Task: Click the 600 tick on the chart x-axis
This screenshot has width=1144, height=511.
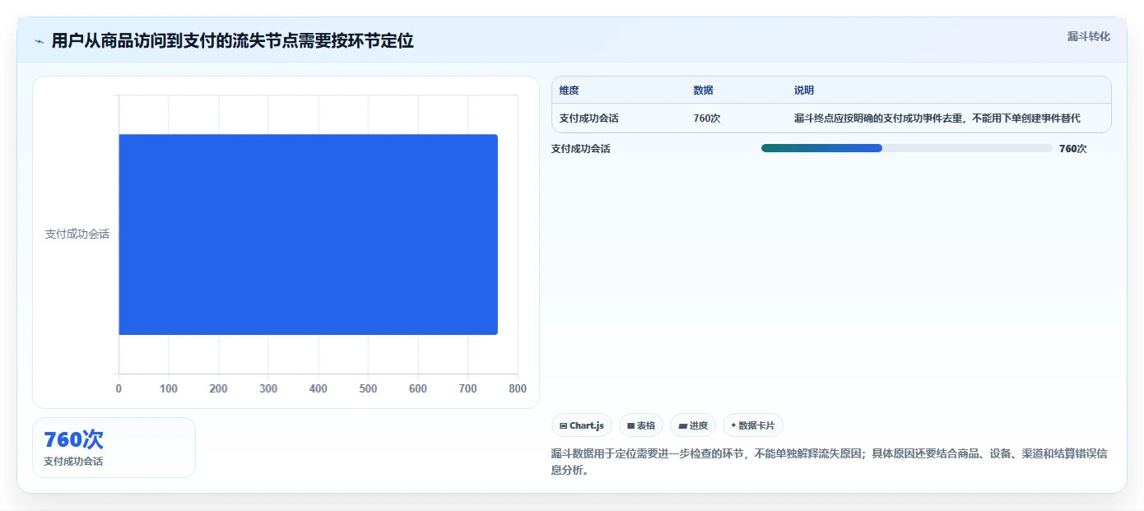Action: click(418, 388)
